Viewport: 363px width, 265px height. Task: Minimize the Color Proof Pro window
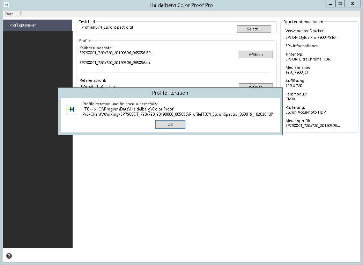tap(330, 3)
